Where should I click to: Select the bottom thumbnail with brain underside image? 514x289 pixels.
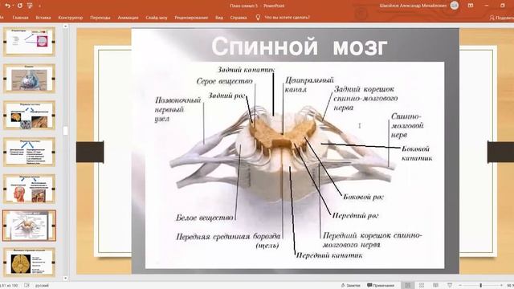pos(29,263)
